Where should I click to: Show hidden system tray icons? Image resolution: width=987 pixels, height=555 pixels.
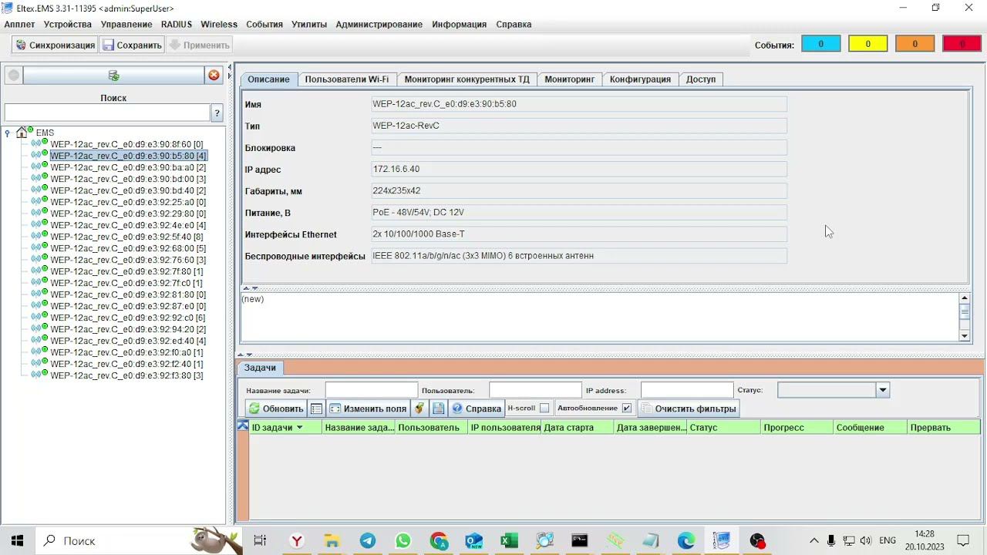click(814, 540)
